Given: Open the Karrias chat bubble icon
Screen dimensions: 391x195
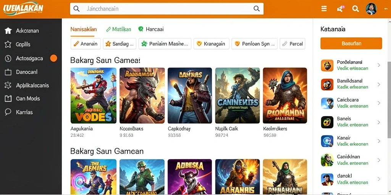Looking at the screenshot, I should coord(8,112).
